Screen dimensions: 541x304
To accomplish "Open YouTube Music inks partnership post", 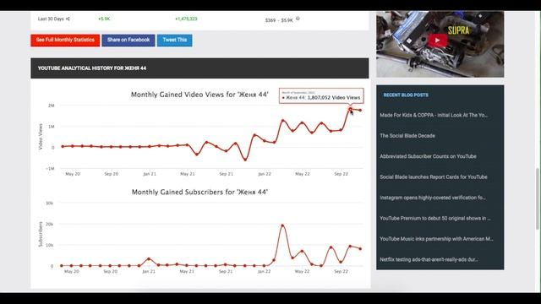I will click(x=436, y=239).
